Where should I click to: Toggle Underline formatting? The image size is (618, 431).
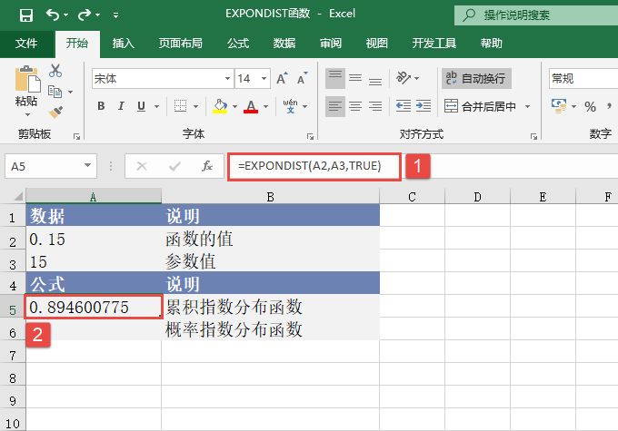tap(141, 106)
